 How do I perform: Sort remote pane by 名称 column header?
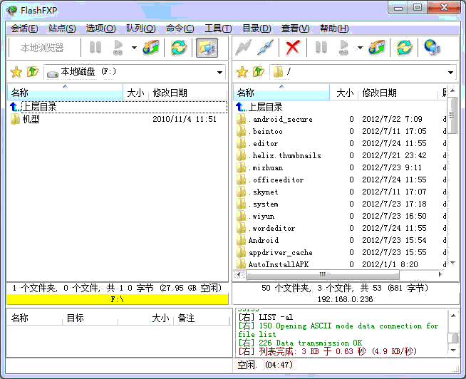[281, 93]
